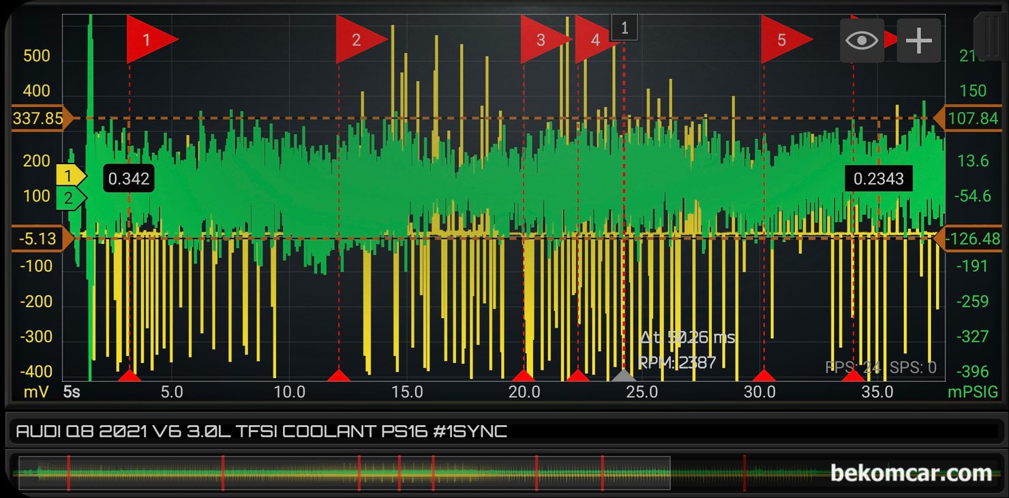Grab the 337.85 cursor handle

click(x=42, y=119)
